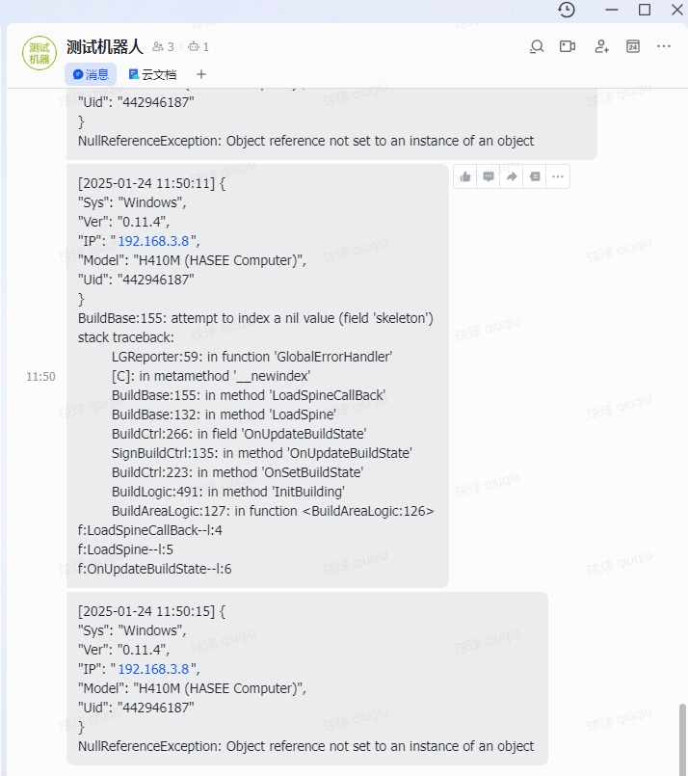Search messages in this chat
The width and height of the screenshot is (688, 776).
537,46
